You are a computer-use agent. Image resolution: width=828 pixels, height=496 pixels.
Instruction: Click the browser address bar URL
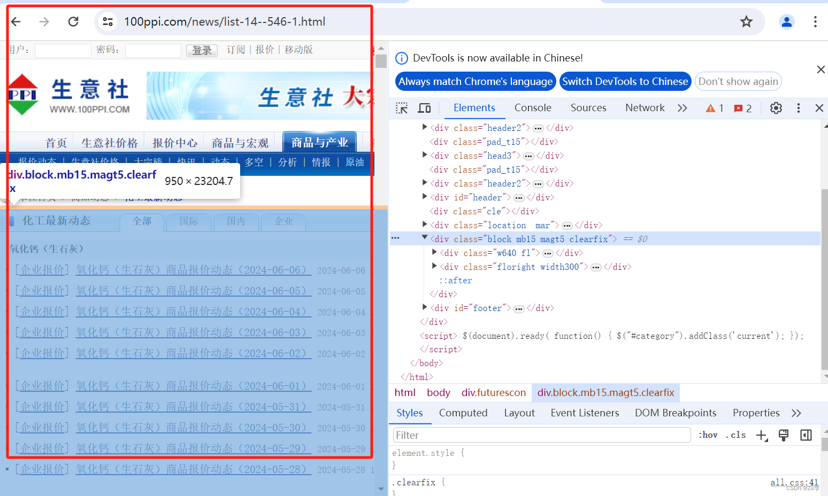pos(225,21)
